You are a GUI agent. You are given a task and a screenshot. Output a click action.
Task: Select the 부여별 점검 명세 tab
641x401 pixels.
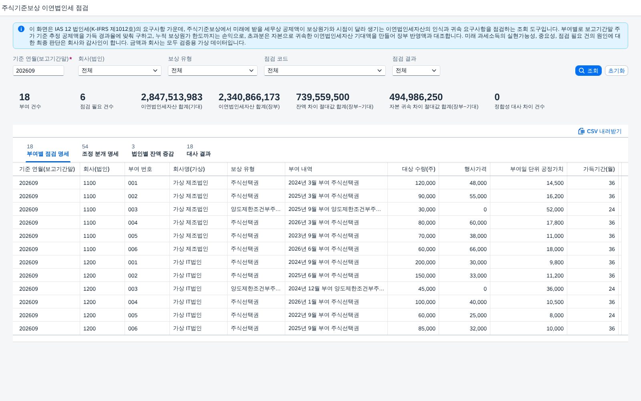[x=48, y=150]
